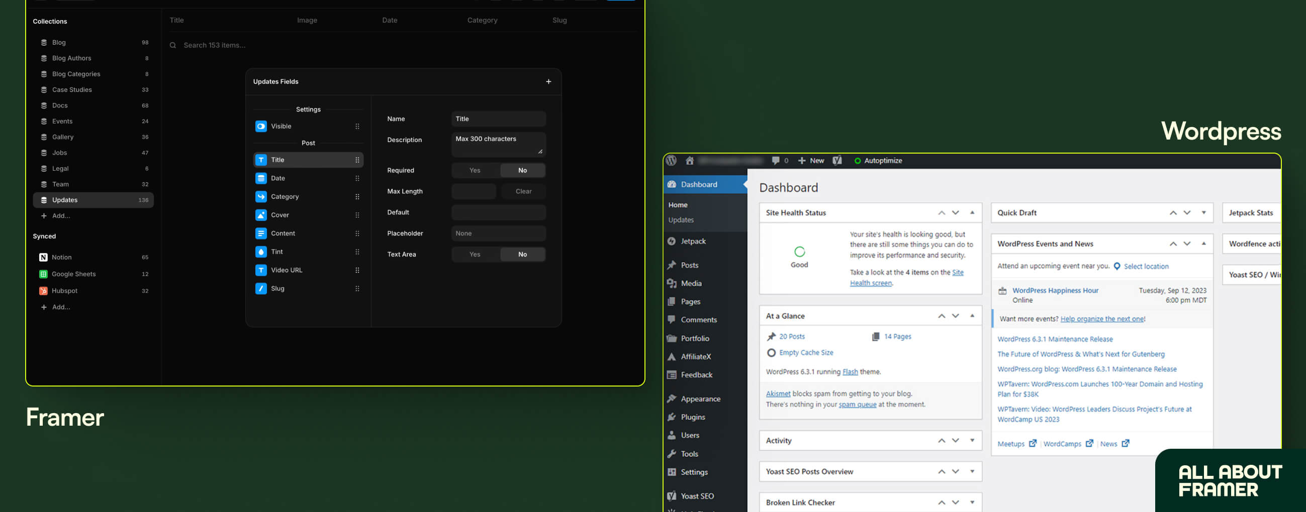Select Updates submenu under Dashboard
Image resolution: width=1306 pixels, height=512 pixels.
[x=680, y=220]
